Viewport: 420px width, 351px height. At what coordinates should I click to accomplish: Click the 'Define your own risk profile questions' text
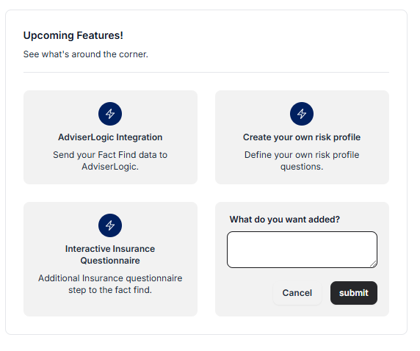tap(302, 161)
